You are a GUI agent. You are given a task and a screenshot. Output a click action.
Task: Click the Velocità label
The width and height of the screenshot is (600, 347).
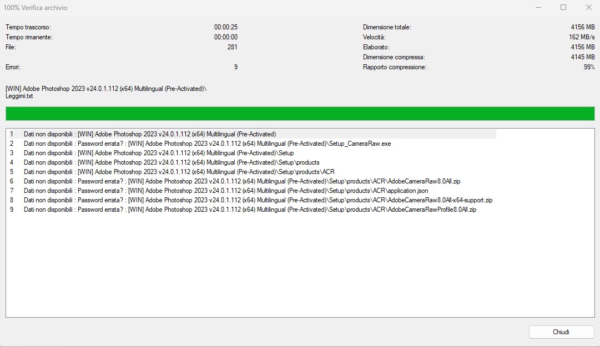(374, 37)
